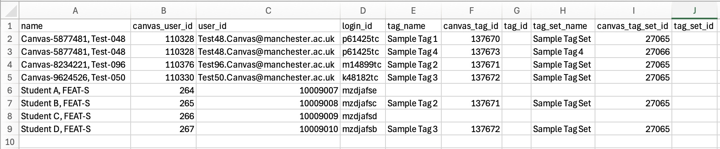The width and height of the screenshot is (720, 149).
Task: Select row 10 header
Action: point(10,142)
